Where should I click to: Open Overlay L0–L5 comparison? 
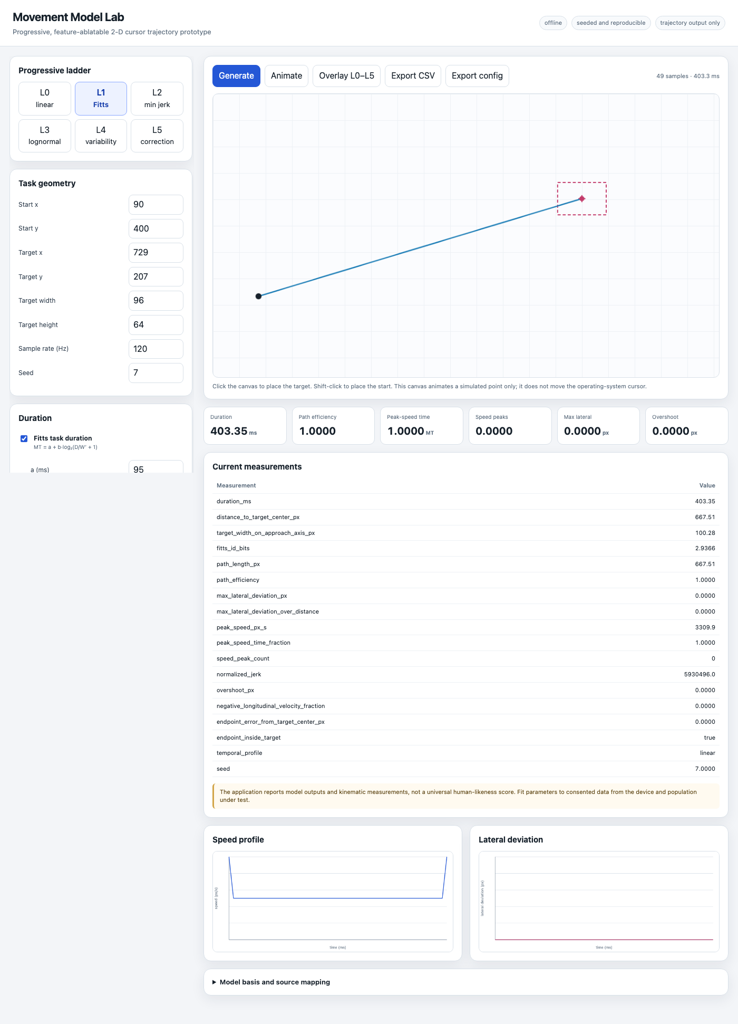[x=346, y=76]
